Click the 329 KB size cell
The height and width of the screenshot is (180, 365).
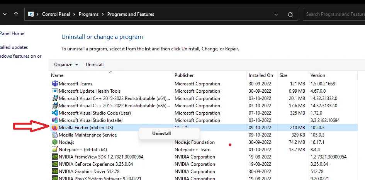click(x=298, y=135)
